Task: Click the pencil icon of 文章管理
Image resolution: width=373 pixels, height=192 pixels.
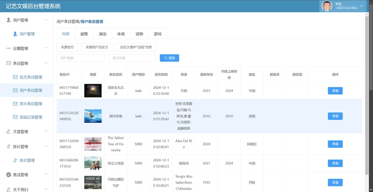Action: click(8, 132)
